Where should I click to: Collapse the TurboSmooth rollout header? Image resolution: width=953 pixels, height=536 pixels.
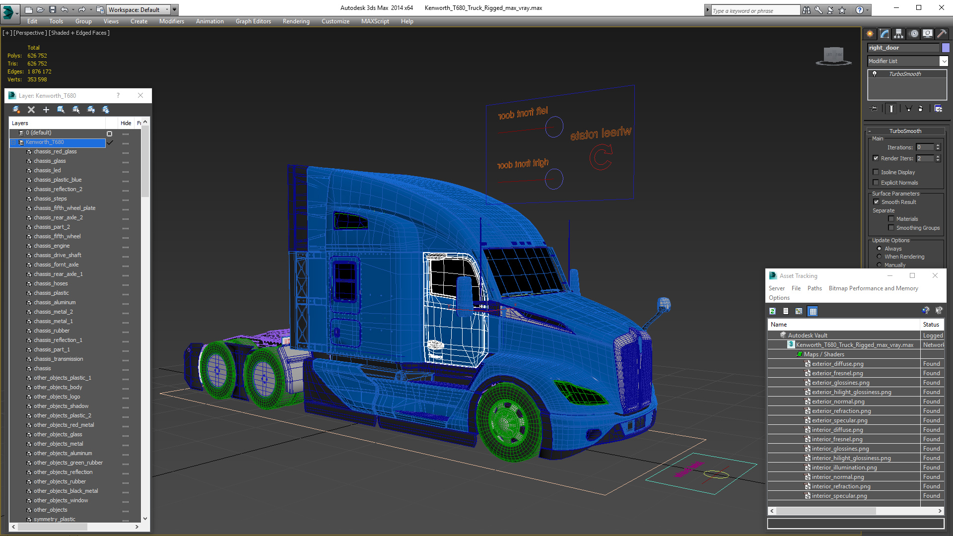click(905, 131)
